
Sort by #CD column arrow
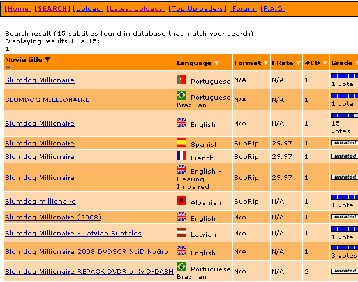click(x=325, y=63)
